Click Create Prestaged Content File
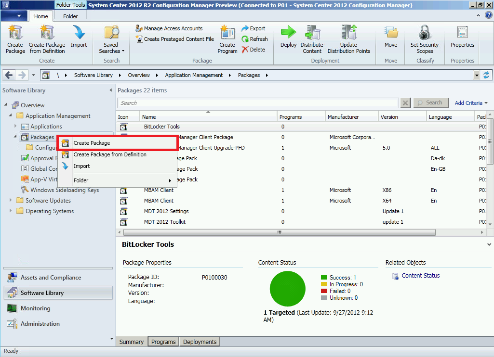494x357 pixels. click(x=174, y=39)
